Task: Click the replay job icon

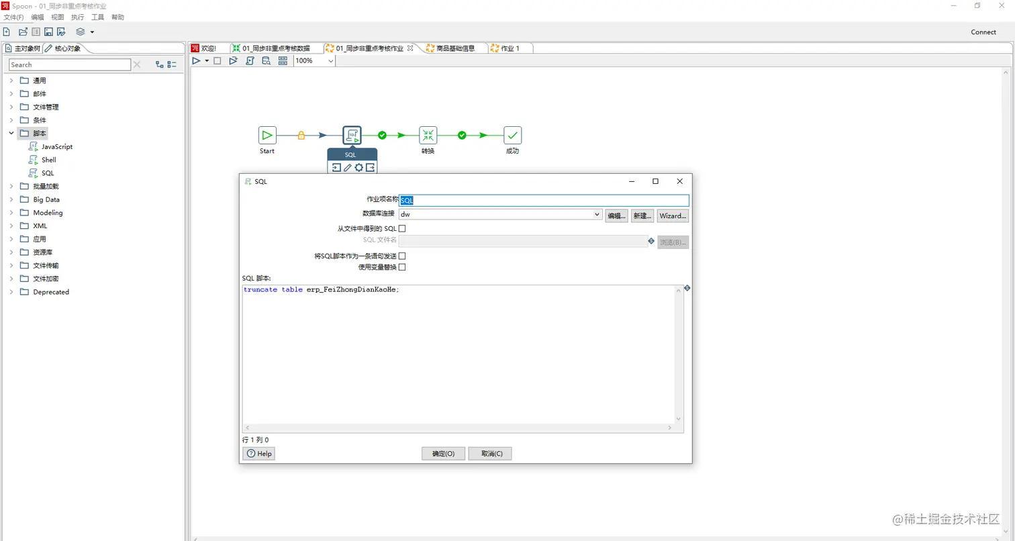Action: [233, 60]
